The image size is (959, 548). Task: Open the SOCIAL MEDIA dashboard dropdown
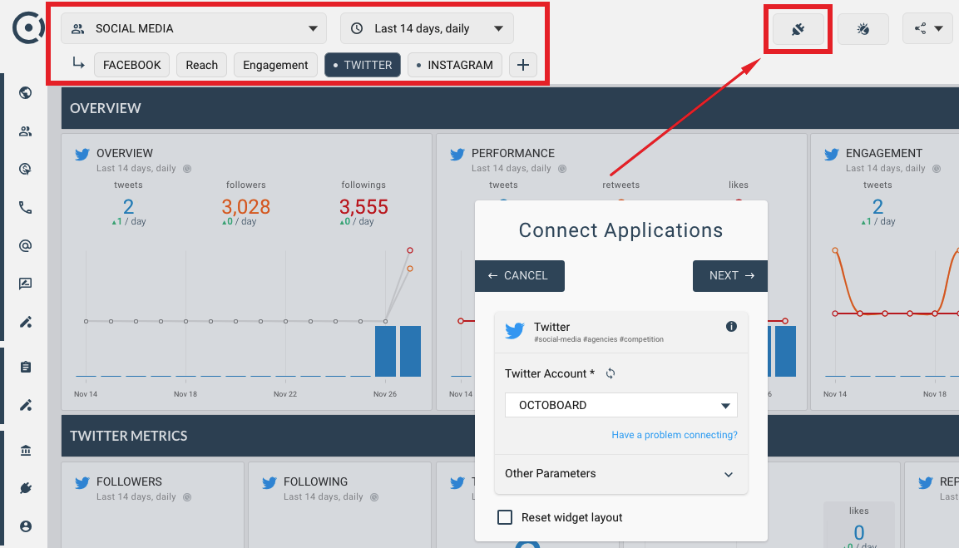pos(194,29)
